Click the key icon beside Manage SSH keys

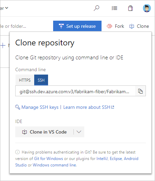(18, 107)
